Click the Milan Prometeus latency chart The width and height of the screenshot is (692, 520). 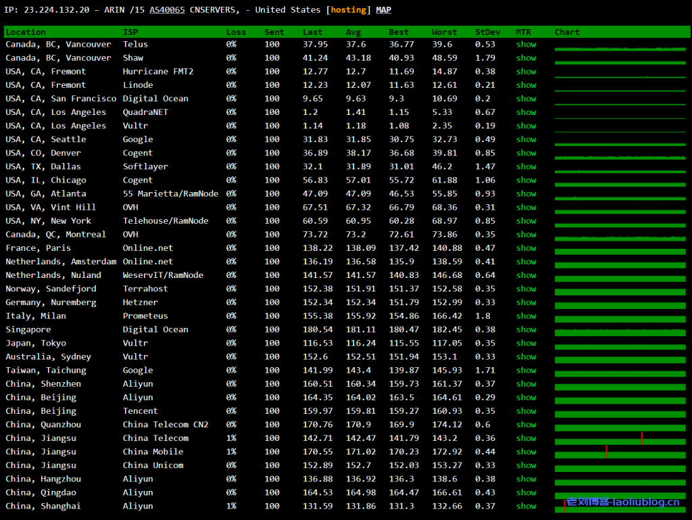[620, 316]
